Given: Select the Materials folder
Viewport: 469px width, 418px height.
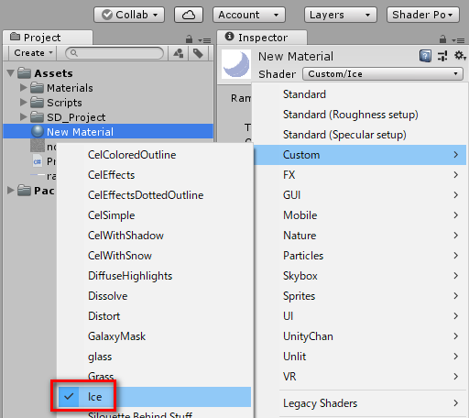Looking at the screenshot, I should click(61, 88).
